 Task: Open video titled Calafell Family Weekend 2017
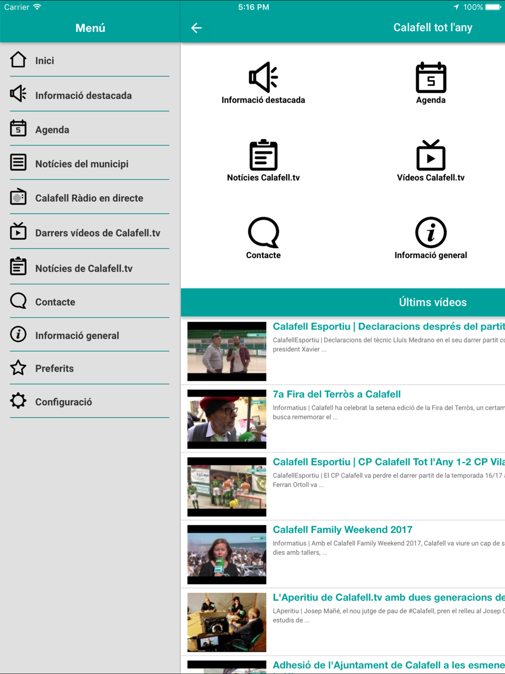(x=342, y=529)
